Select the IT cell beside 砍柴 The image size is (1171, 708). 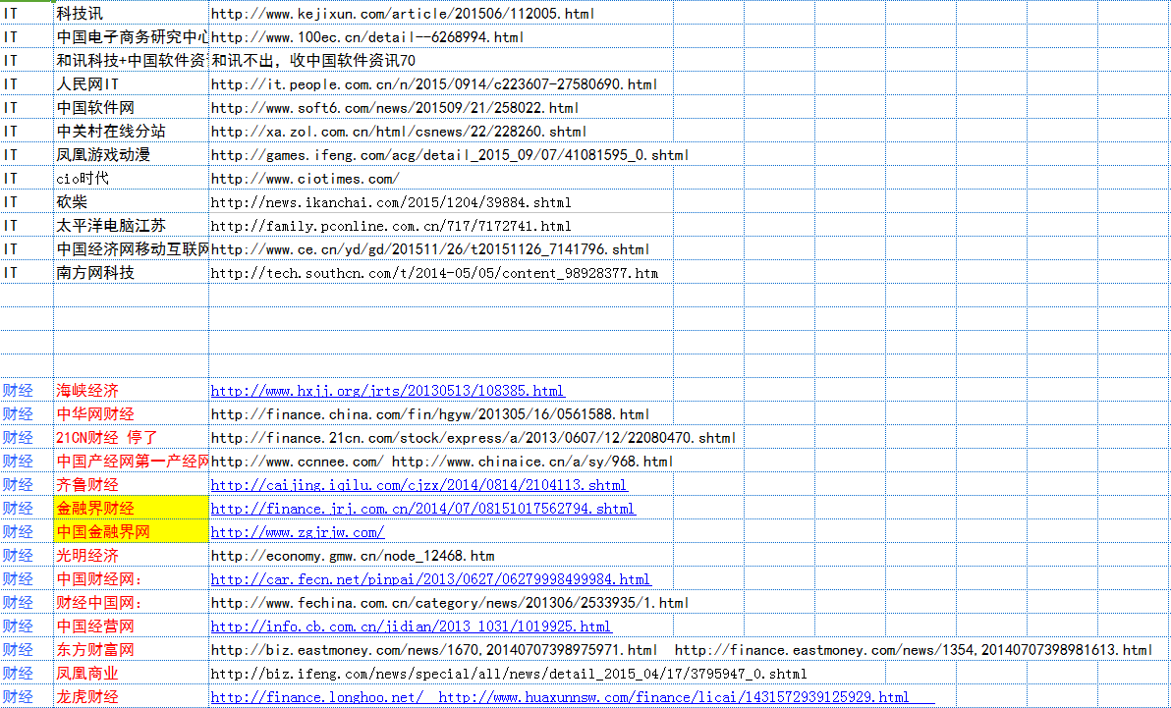point(27,202)
